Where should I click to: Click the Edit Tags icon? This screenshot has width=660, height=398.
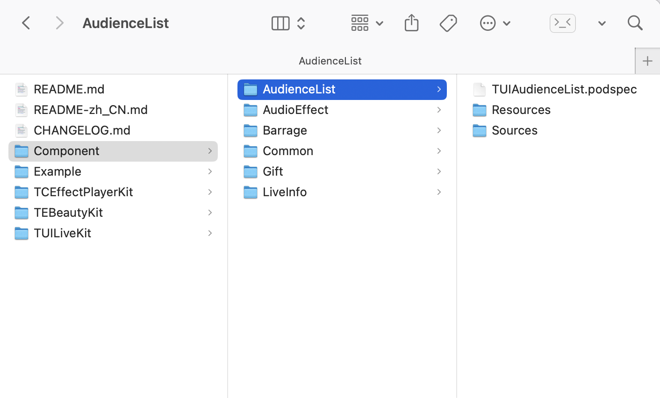[448, 23]
